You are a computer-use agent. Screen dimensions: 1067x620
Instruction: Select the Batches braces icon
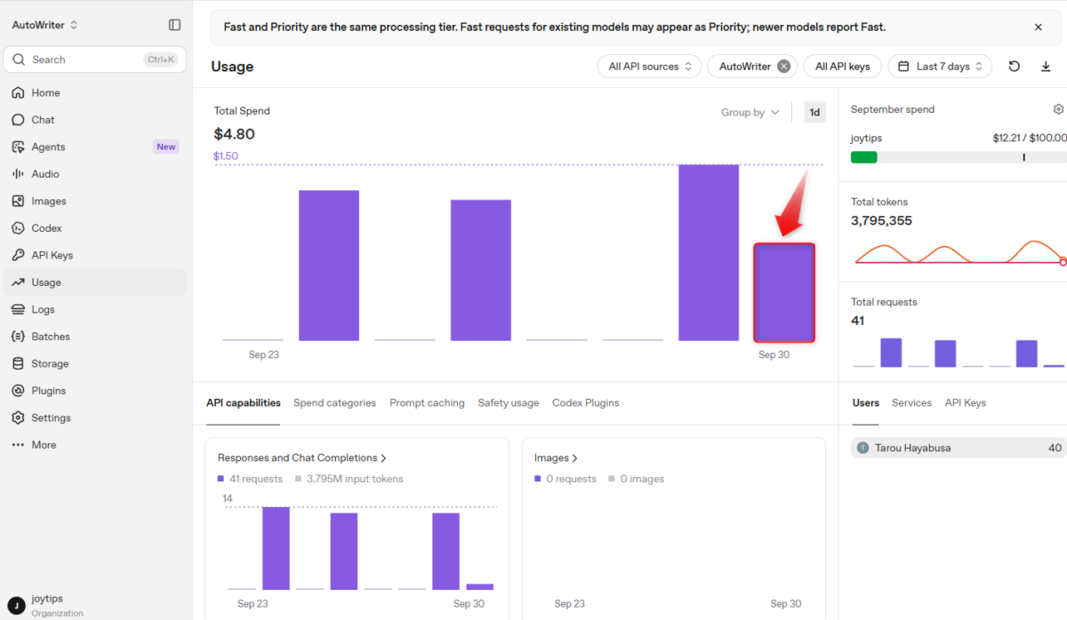(x=18, y=337)
